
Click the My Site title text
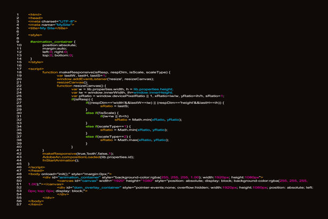click(47, 28)
